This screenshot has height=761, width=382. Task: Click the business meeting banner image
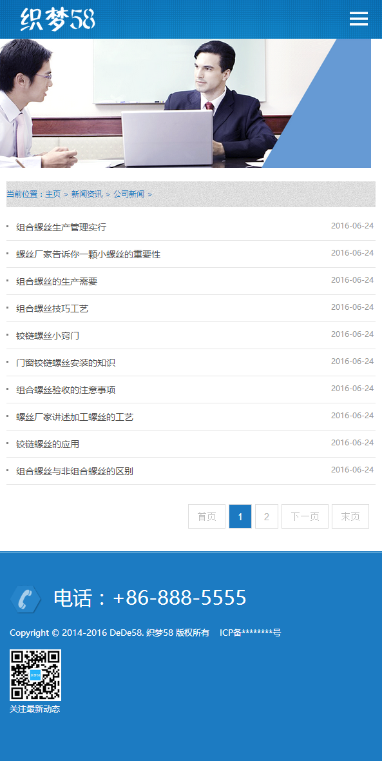tap(186, 103)
